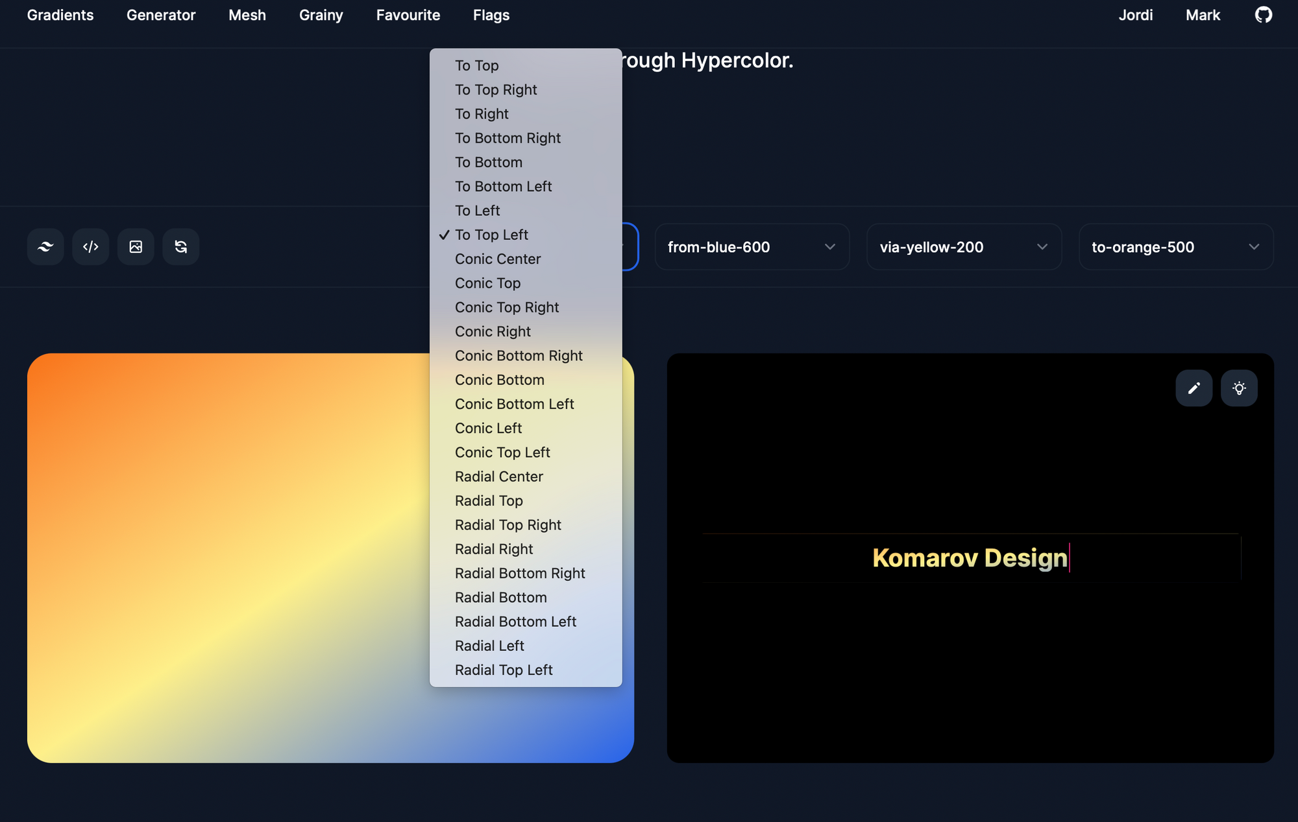Image resolution: width=1298 pixels, height=822 pixels.
Task: Click the Tailwind CSS wave icon
Action: (45, 246)
